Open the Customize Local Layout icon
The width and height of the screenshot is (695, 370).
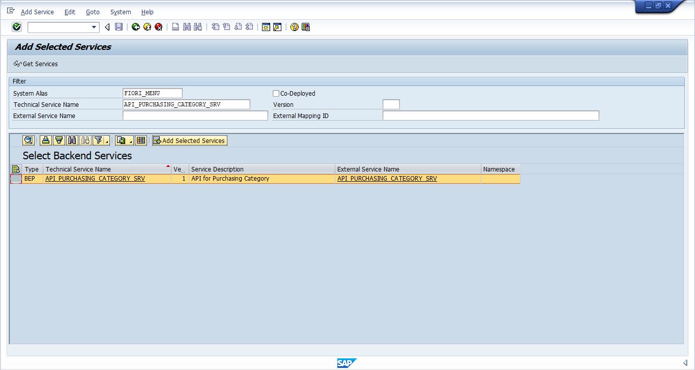pyautogui.click(x=306, y=27)
